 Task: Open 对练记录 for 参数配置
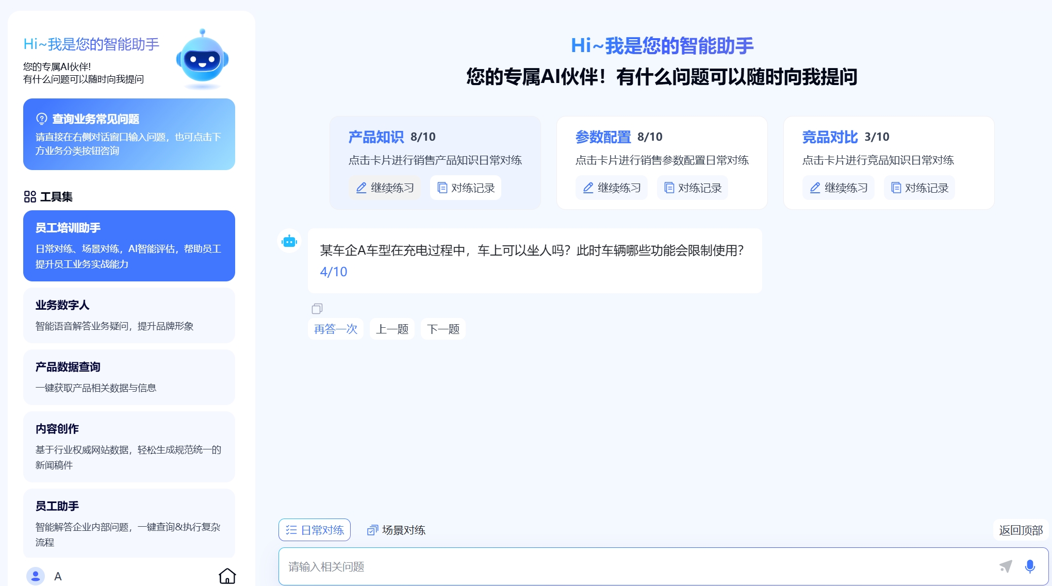693,188
